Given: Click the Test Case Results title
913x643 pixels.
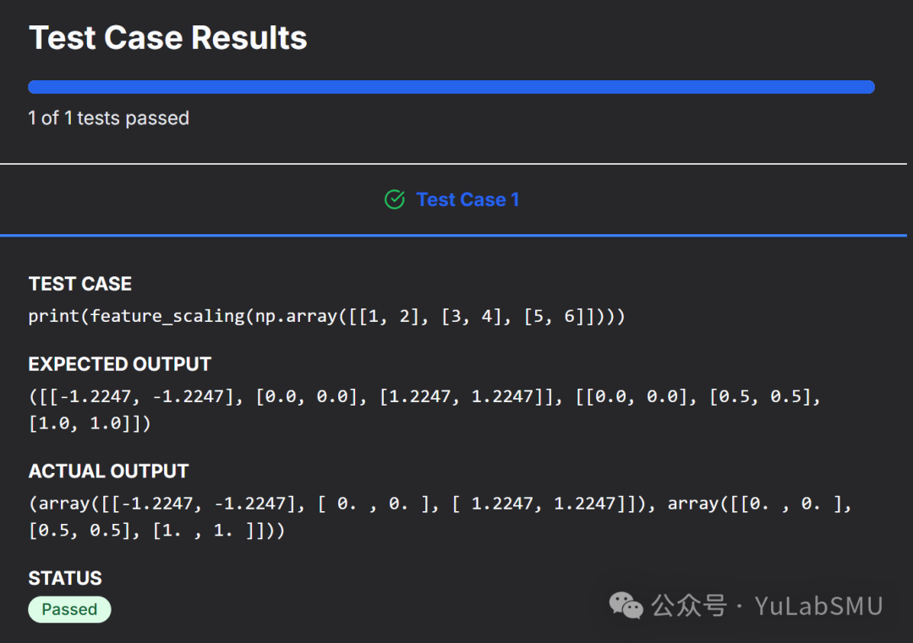Looking at the screenshot, I should 168,38.
